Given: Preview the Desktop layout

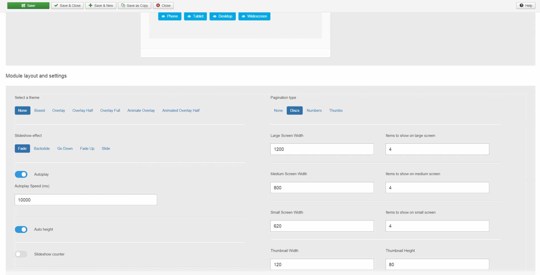Looking at the screenshot, I should 222,16.
